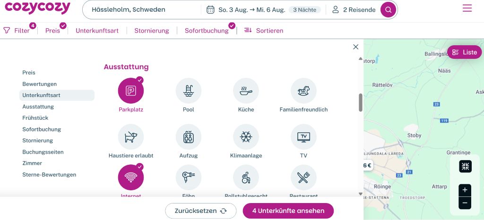The width and height of the screenshot is (484, 220).
Task: Deselect the Parkplatz amenity filter
Action: click(x=131, y=91)
